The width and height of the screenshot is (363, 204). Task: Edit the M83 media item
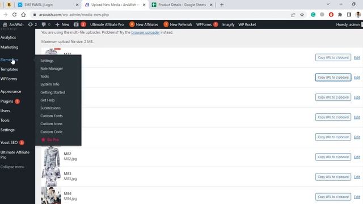tap(357, 177)
